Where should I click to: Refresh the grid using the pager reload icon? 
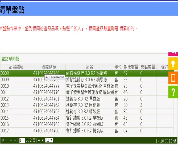click(x=3, y=140)
